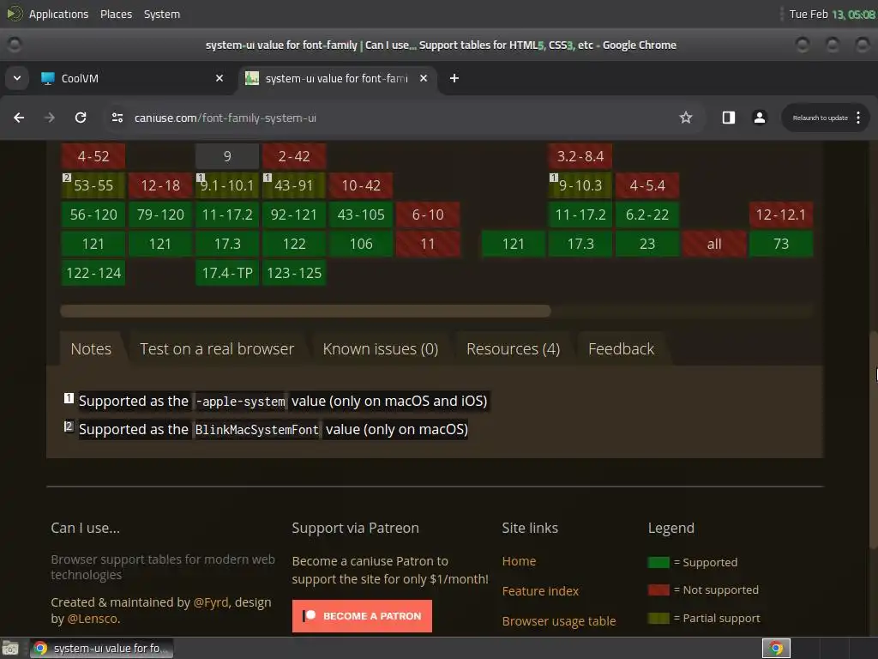Click the 106 version cell
This screenshot has width=878, height=659.
(x=361, y=244)
